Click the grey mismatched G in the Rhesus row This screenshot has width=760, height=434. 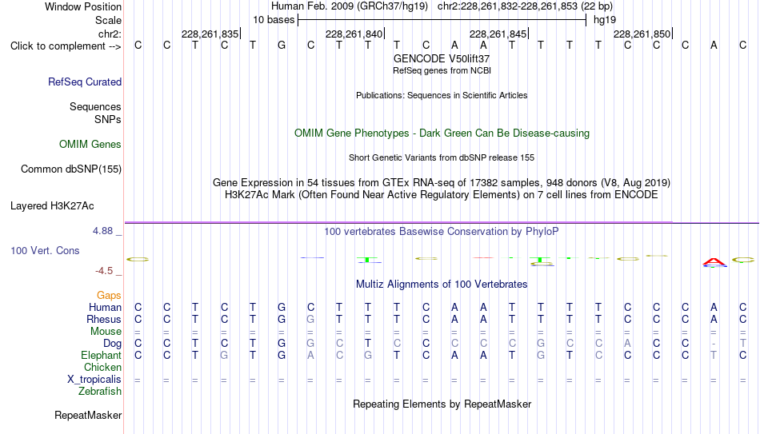(310, 319)
